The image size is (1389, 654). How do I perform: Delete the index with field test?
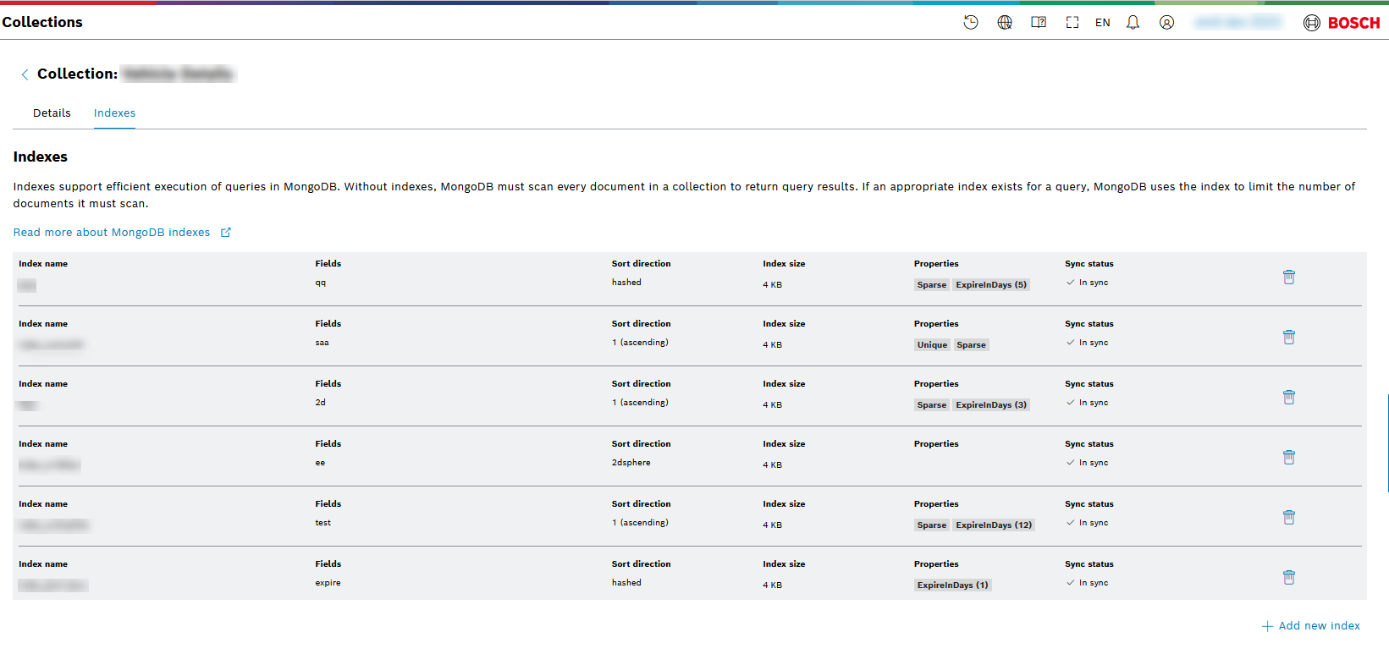pyautogui.click(x=1288, y=518)
